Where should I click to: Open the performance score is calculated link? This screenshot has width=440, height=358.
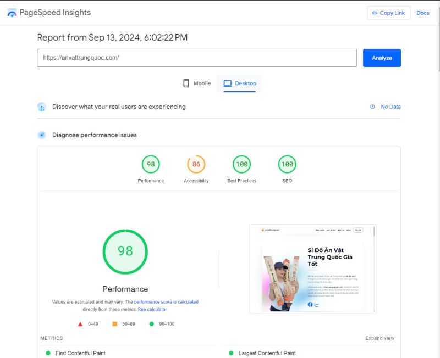(166, 302)
